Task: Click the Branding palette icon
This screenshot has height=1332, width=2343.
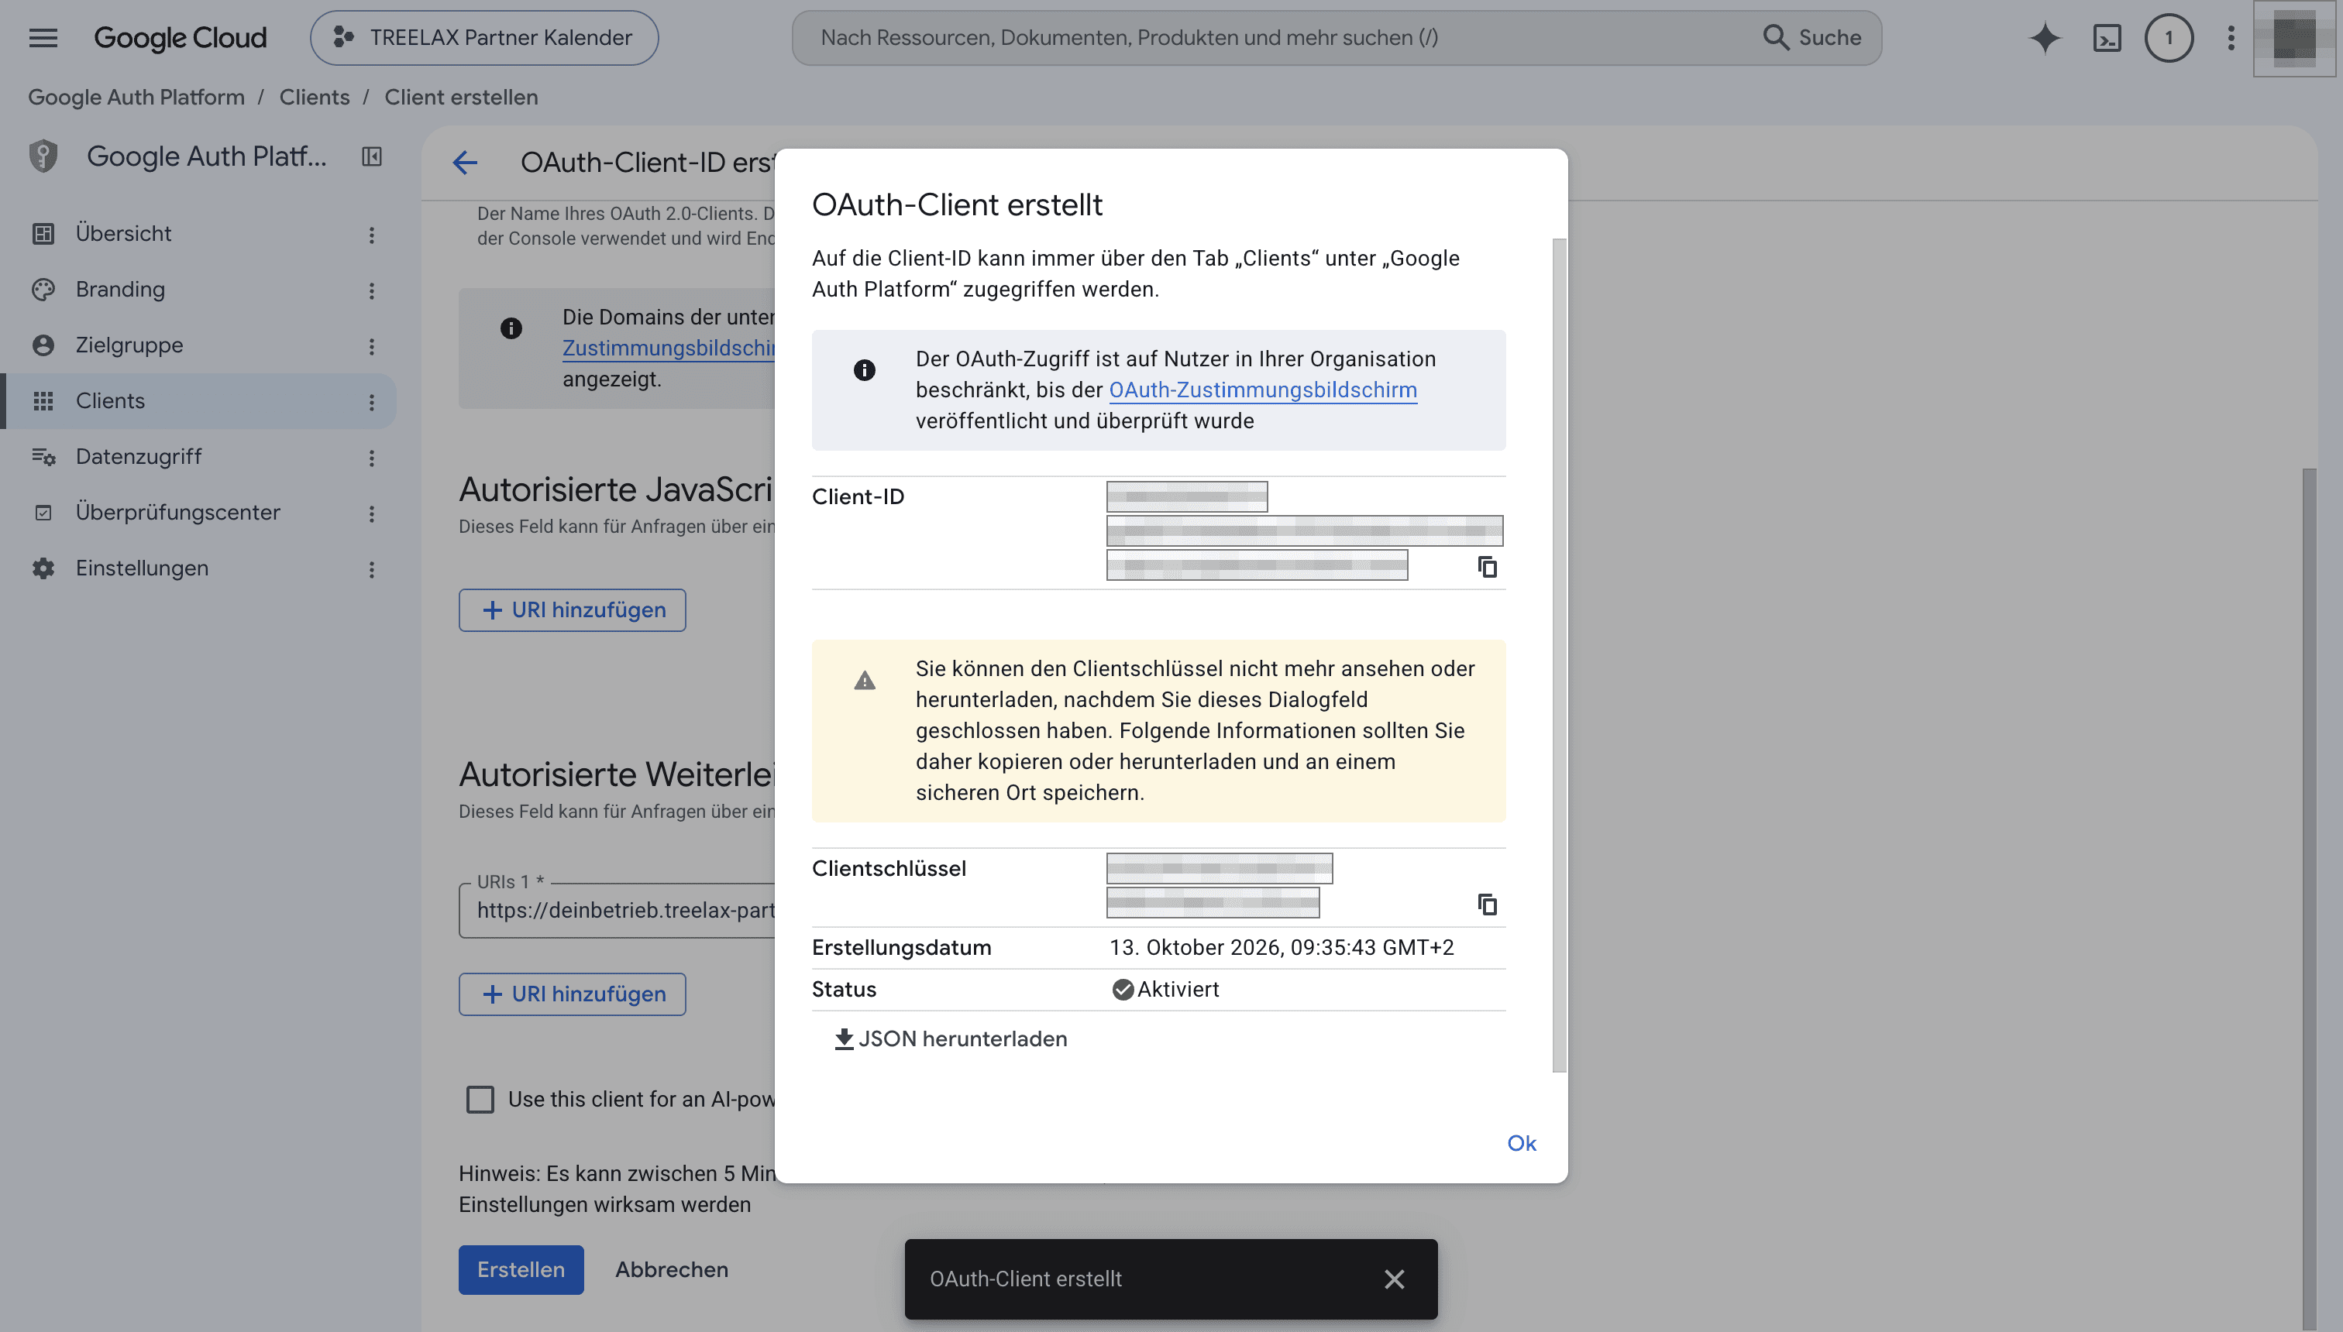Action: coord(43,290)
